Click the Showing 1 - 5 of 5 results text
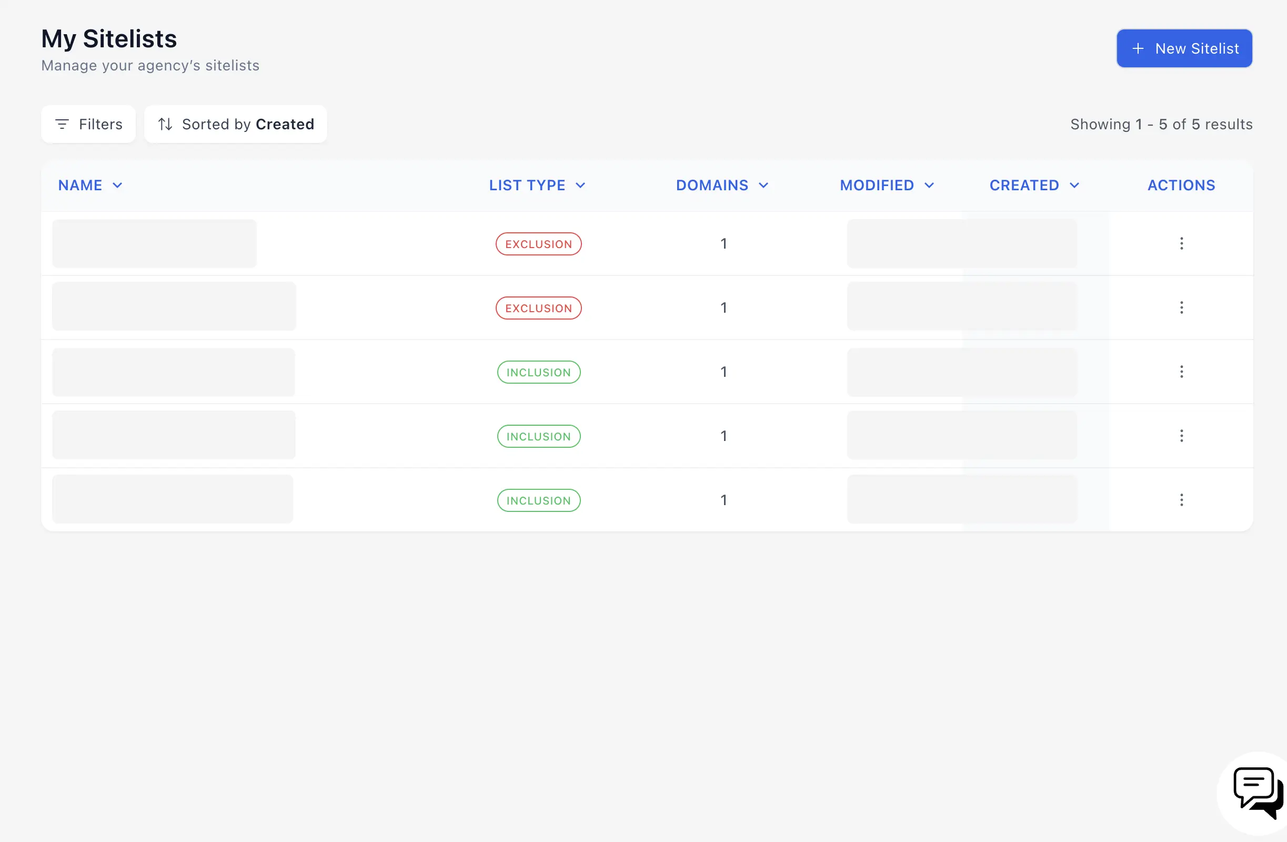This screenshot has height=842, width=1287. click(x=1161, y=124)
